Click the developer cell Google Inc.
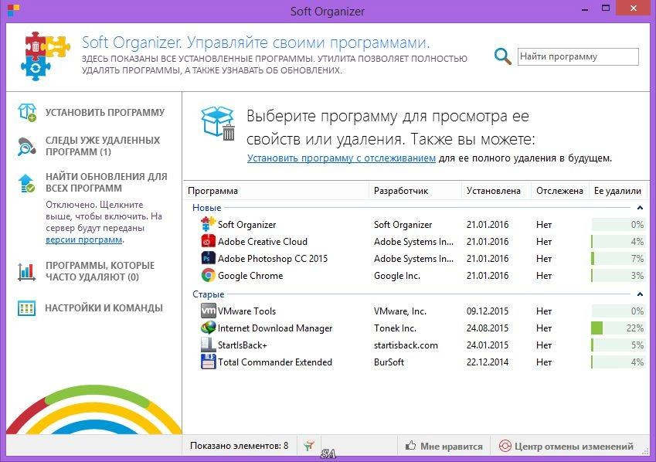Viewport: 656px width, 462px height. (x=397, y=276)
